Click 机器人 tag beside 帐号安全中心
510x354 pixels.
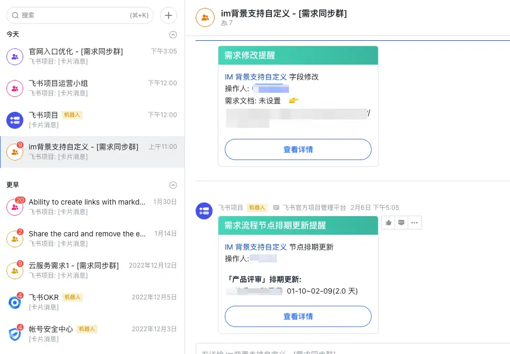click(87, 329)
